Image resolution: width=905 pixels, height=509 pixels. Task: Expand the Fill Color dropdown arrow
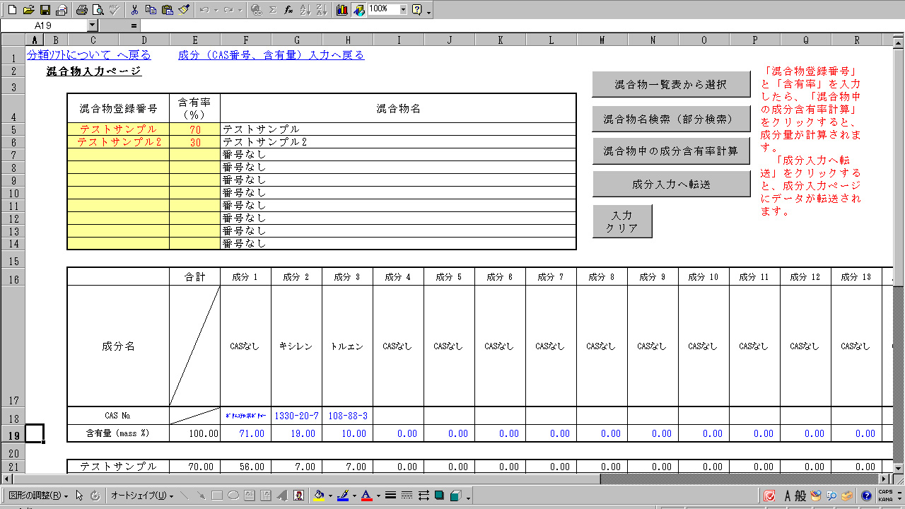[x=330, y=496]
